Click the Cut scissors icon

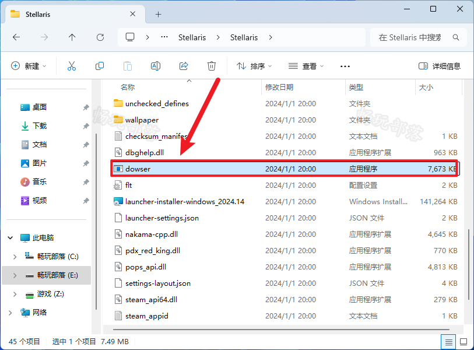72,66
